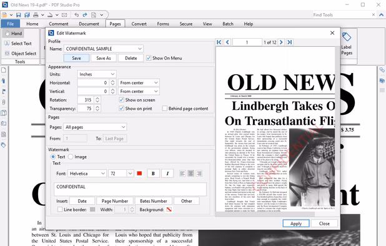
Task: Switch to the Convert ribbon tab
Action: pyautogui.click(x=139, y=24)
